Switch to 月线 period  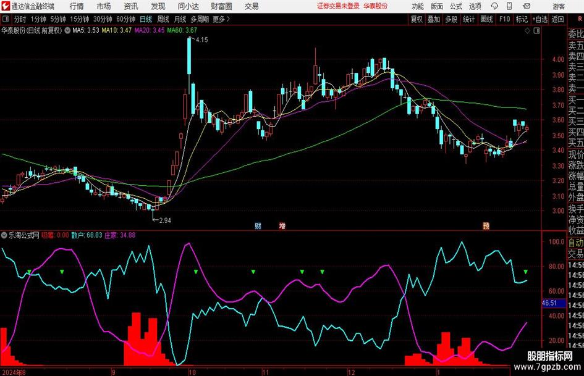click(x=180, y=19)
